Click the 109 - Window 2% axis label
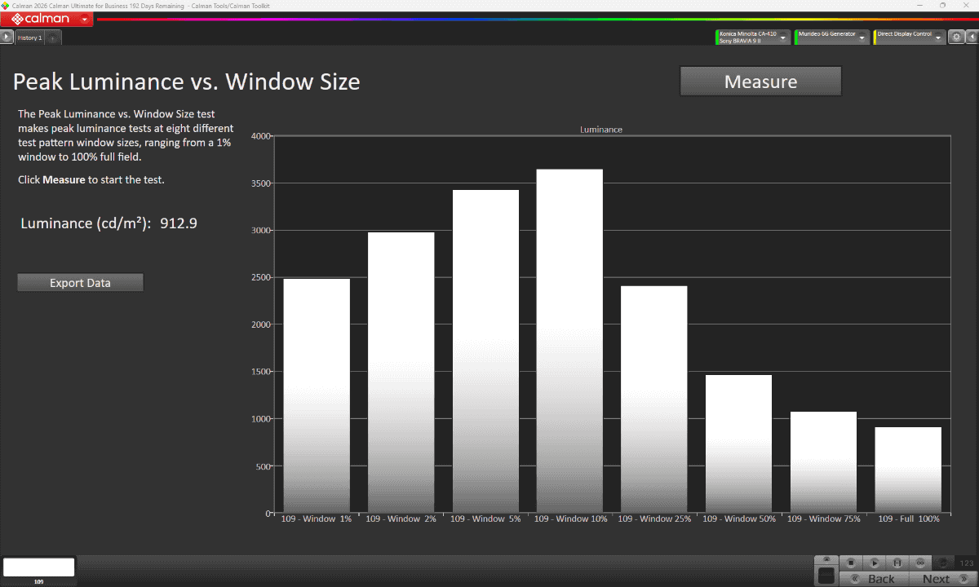The image size is (979, 587). (401, 519)
